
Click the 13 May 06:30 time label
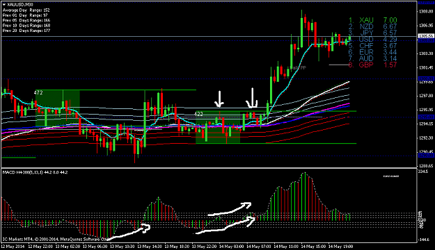click(95, 247)
